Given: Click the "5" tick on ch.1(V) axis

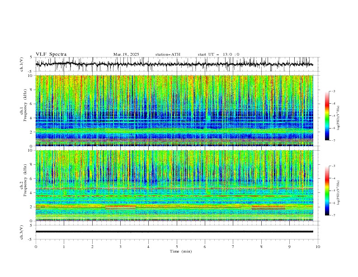Looking at the screenshot, I should pyautogui.click(x=32, y=57).
